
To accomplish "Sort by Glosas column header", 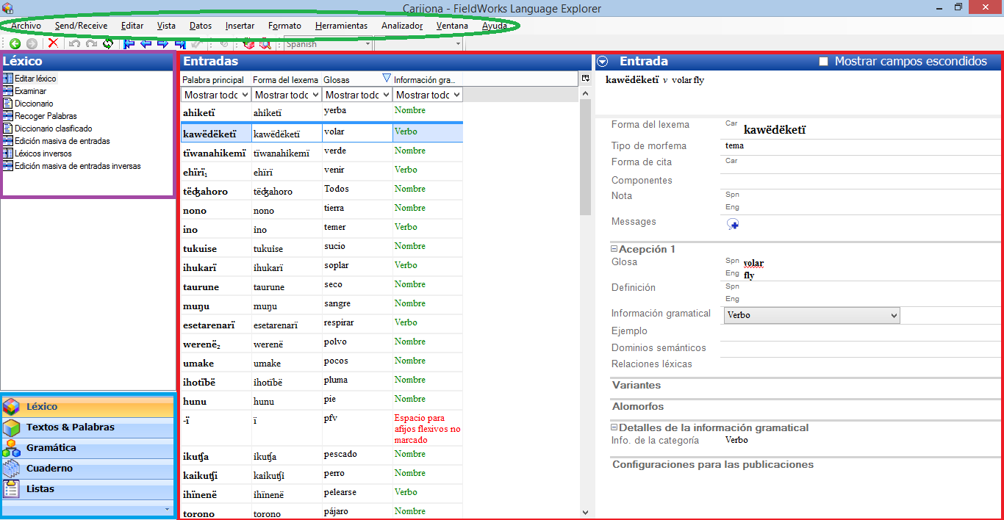I will click(x=357, y=79).
